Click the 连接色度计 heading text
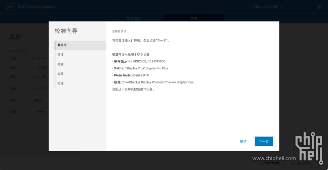Screen dimensions: 328x170 [x=119, y=32]
